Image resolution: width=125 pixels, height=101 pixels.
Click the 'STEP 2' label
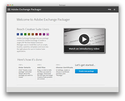click(39, 65)
